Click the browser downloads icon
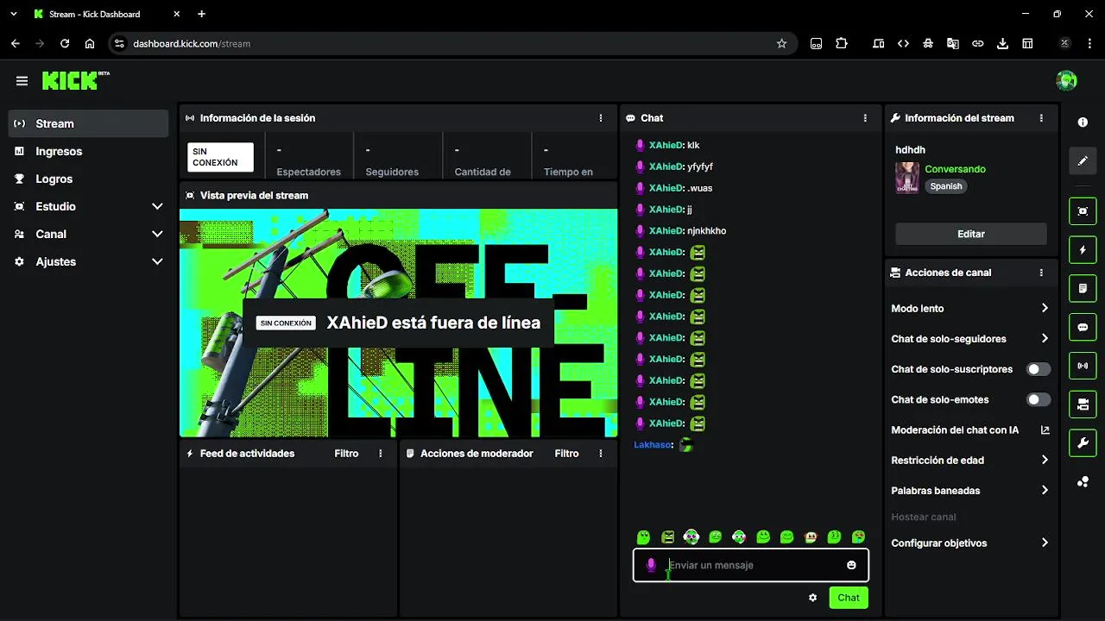Viewport: 1105px width, 621px height. point(1002,43)
